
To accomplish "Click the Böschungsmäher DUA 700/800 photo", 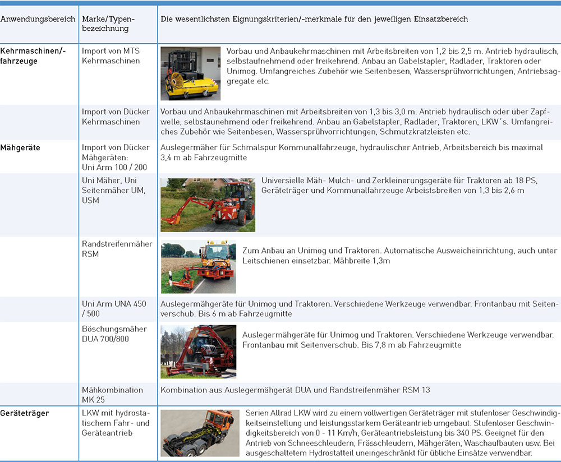I will click(198, 352).
